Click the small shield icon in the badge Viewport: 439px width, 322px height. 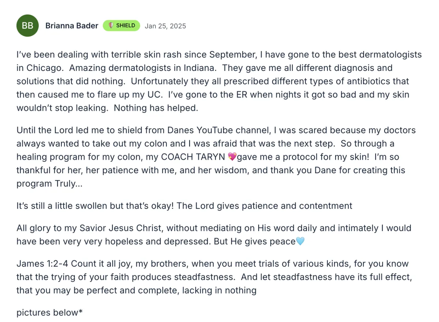[x=110, y=26]
